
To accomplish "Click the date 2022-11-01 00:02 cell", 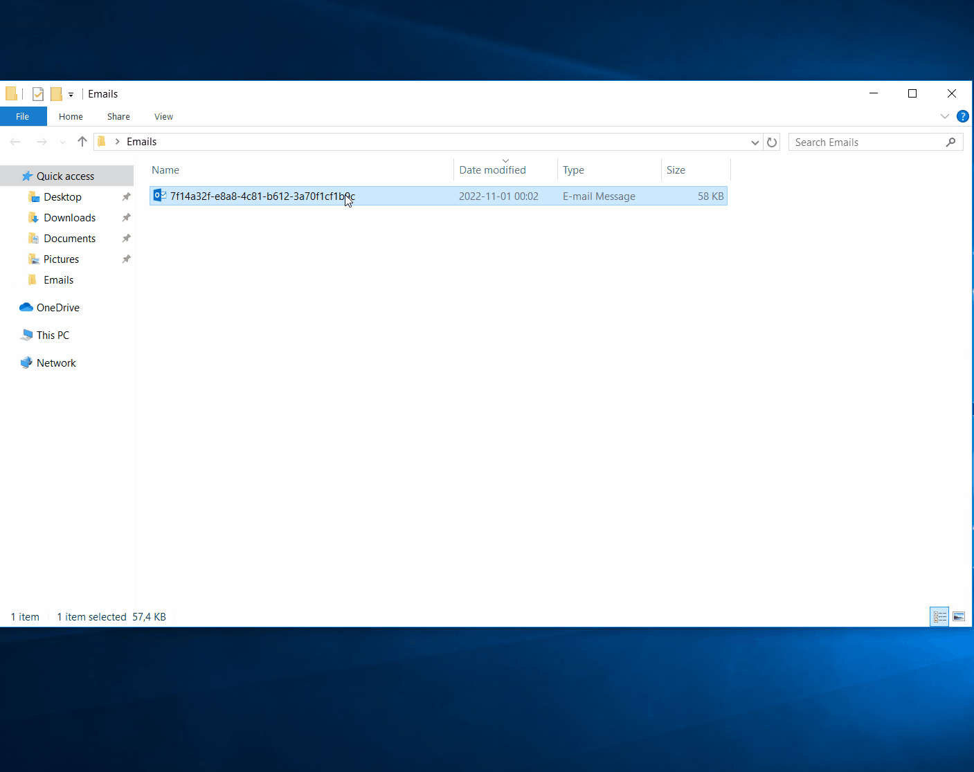I will (x=498, y=196).
